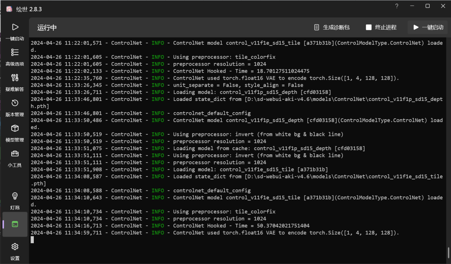Click the 绘世 logo in the title bar
Image resolution: width=451 pixels, height=264 pixels.
click(9, 9)
